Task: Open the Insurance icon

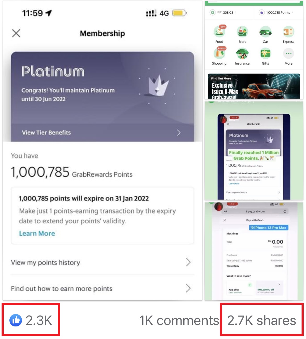Action: [242, 54]
